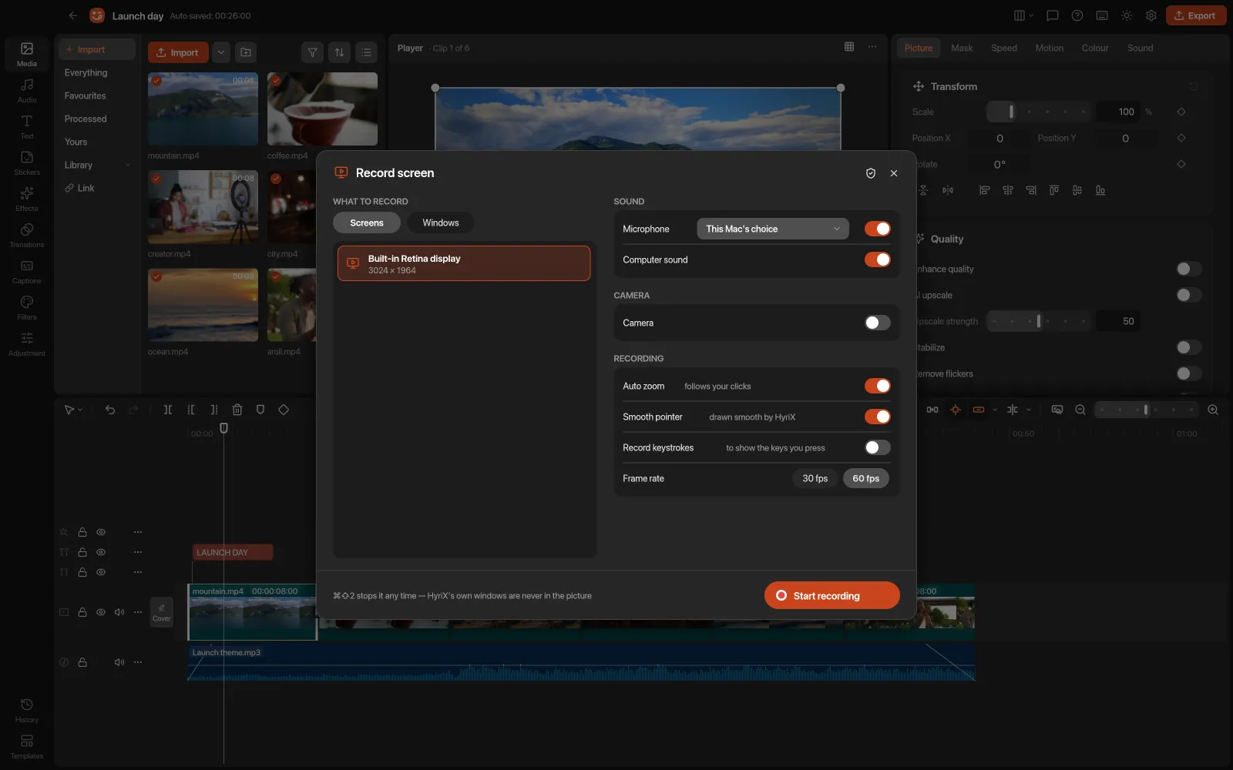
Task: Enable the Camera toggle
Action: [x=877, y=323]
